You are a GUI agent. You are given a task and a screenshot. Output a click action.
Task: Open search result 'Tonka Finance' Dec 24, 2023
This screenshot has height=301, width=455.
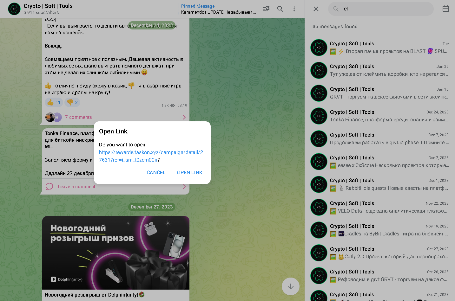[380, 116]
